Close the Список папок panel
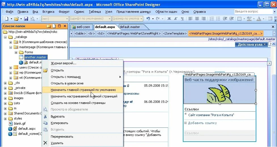The width and height of the screenshot is (277, 147). pyautogui.click(x=65, y=26)
